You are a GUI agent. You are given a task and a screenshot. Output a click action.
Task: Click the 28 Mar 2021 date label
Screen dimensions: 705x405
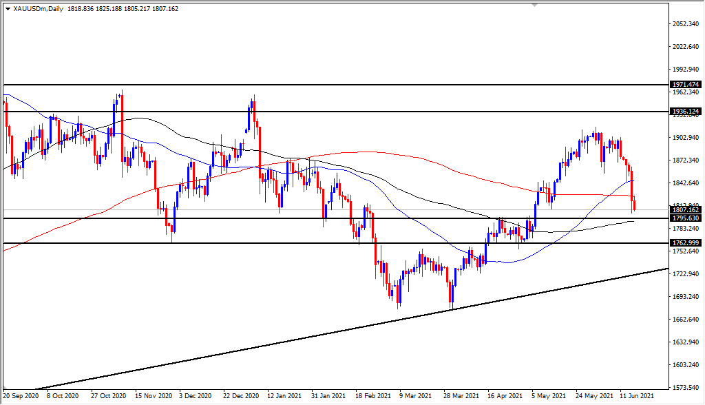point(461,396)
